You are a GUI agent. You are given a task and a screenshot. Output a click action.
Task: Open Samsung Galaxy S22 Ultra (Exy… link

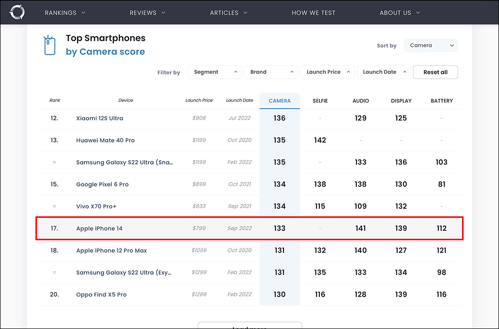[x=124, y=272]
